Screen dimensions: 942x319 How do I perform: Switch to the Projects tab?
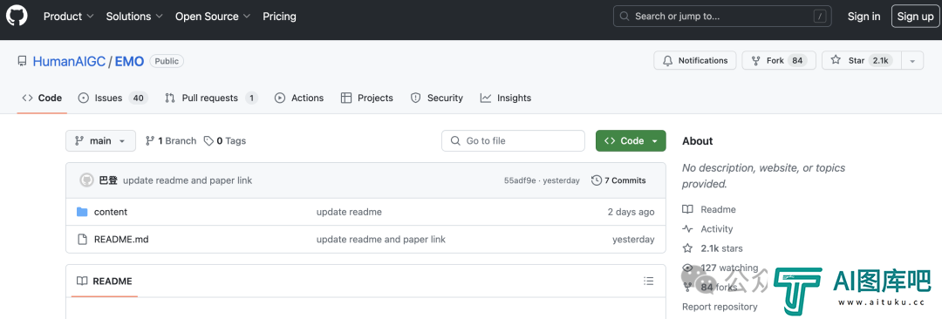367,98
